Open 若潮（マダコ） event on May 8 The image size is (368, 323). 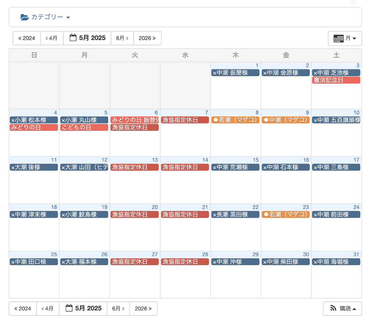coord(235,120)
